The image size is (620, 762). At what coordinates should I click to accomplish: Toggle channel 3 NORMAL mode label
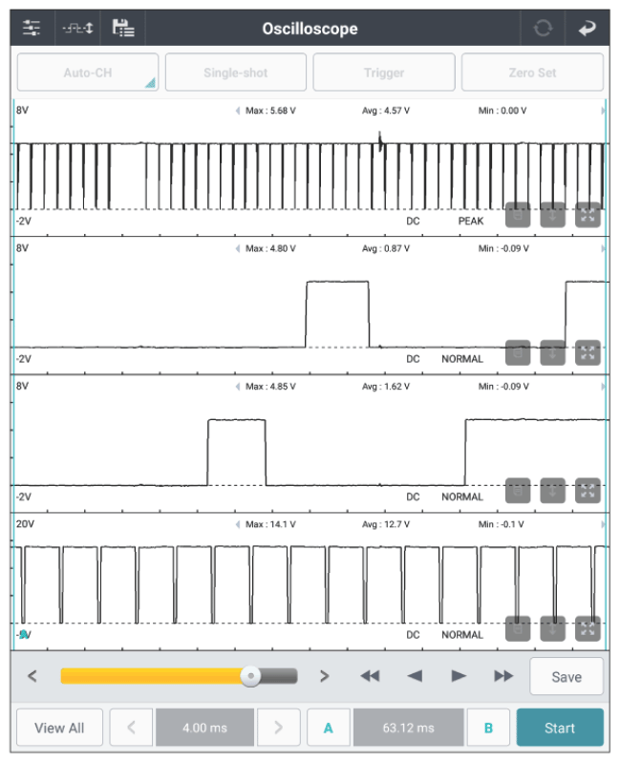[462, 497]
